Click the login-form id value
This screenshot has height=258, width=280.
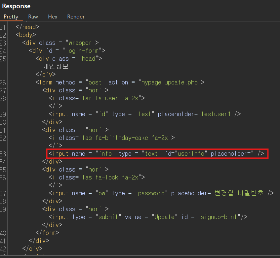82,51
